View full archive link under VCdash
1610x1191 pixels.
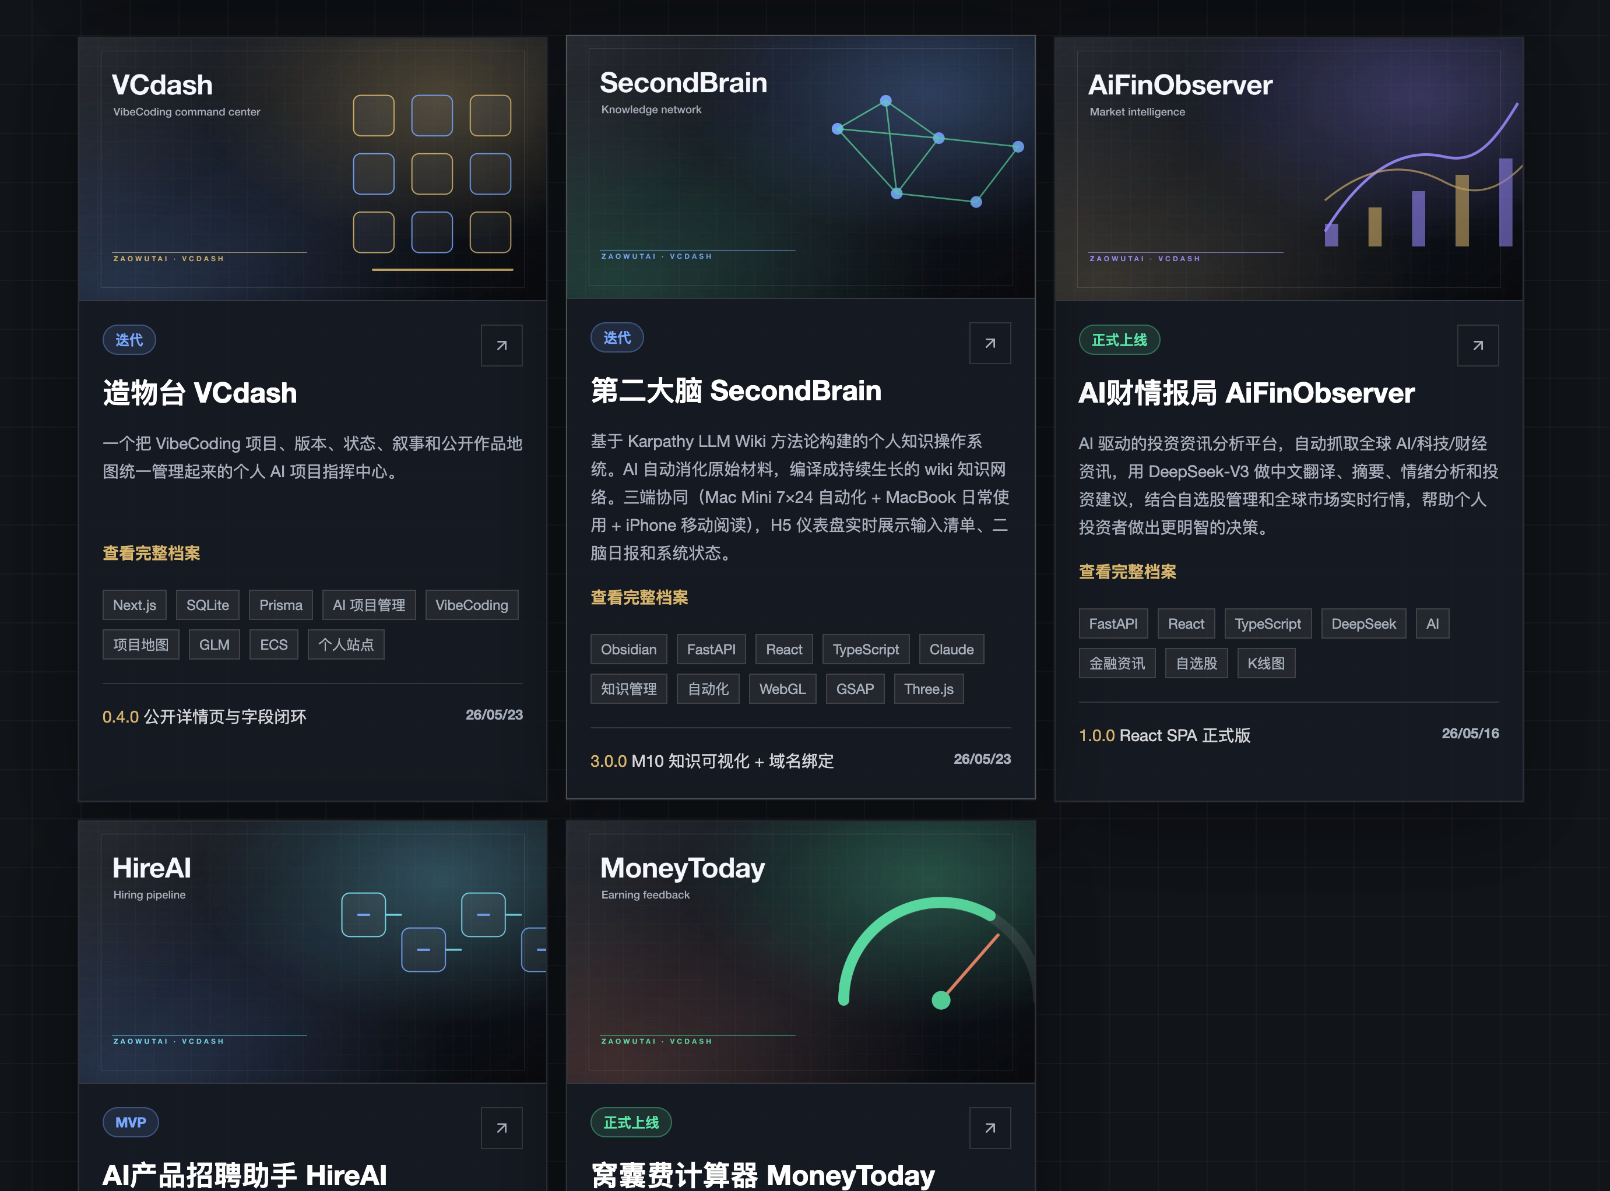152,553
